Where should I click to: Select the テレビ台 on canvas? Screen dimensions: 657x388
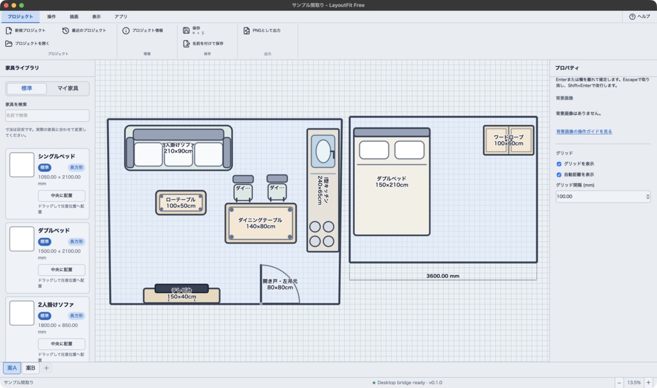[x=182, y=294]
